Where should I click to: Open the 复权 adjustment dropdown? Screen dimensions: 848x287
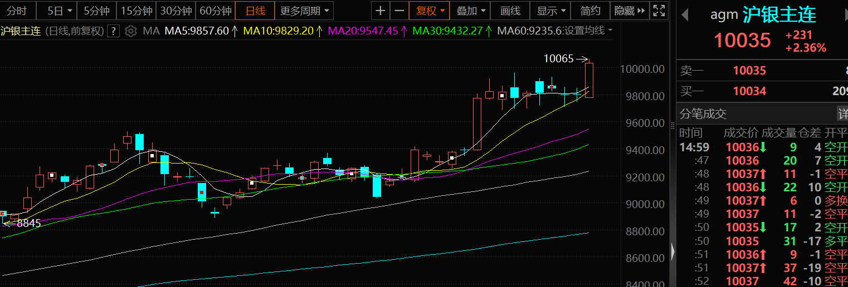(429, 11)
